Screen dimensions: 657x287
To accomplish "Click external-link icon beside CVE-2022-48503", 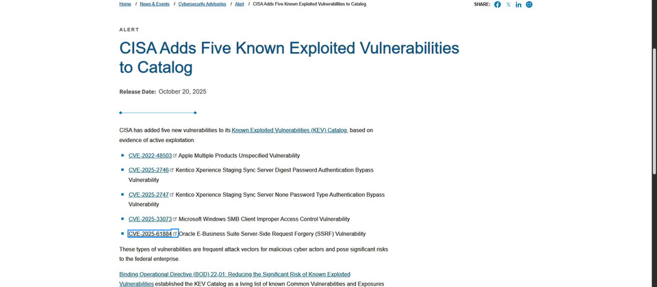I will point(175,156).
